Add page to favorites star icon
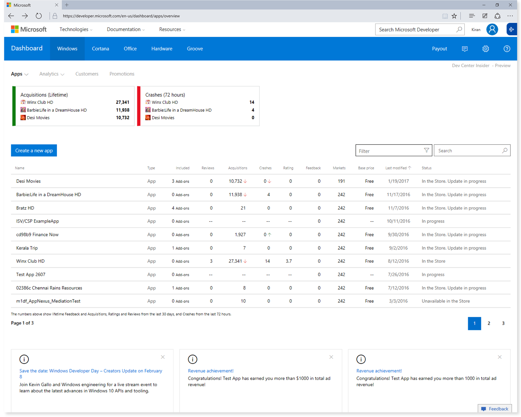521x417 pixels. 454,16
